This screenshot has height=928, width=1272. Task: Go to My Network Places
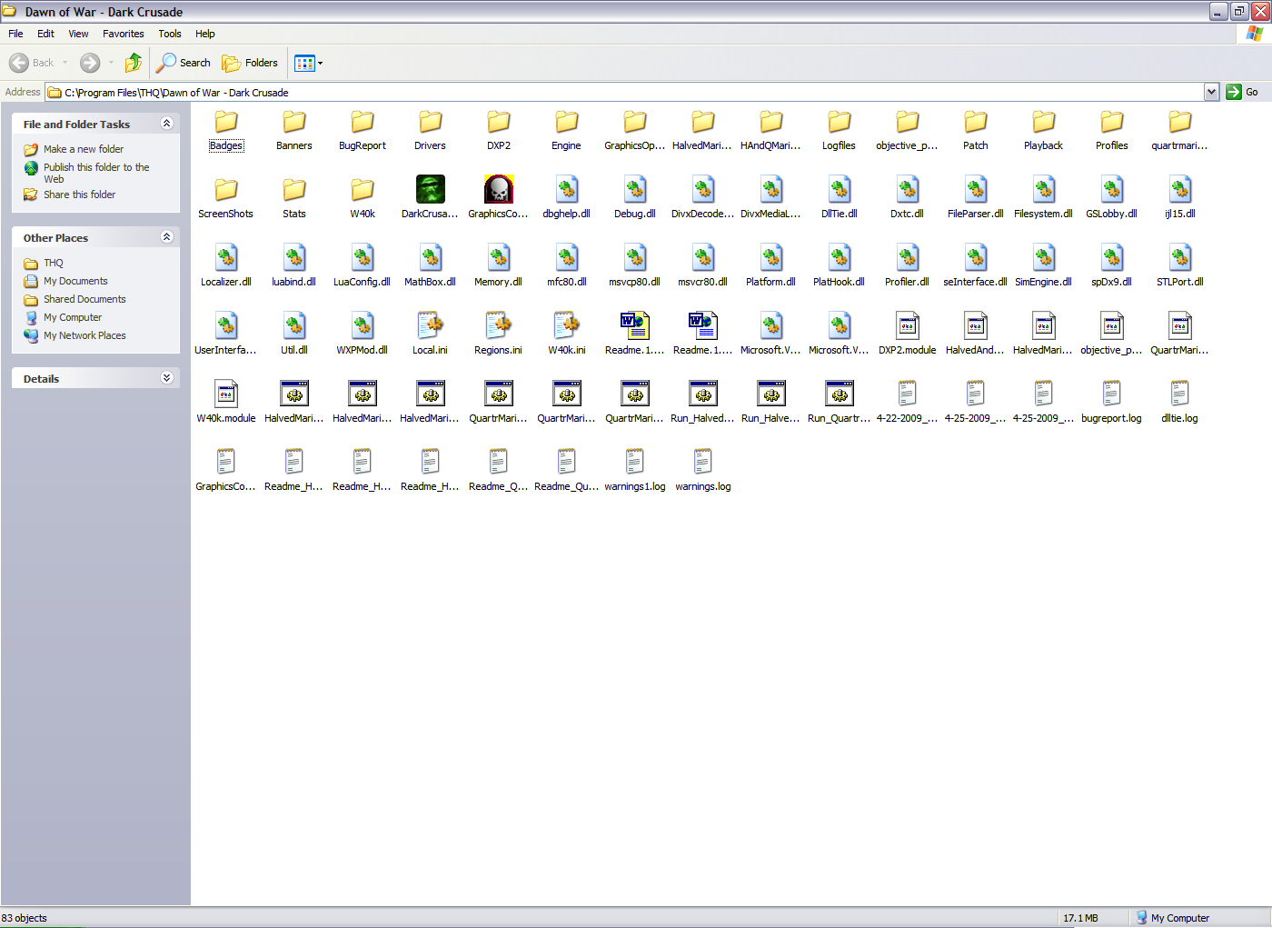pos(84,335)
